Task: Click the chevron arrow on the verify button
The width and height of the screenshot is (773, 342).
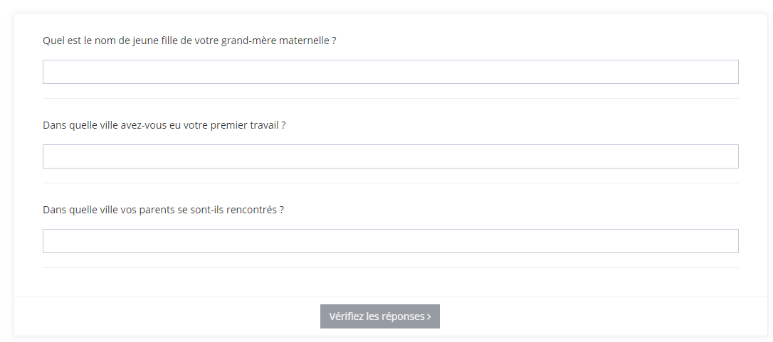Action: pos(429,317)
